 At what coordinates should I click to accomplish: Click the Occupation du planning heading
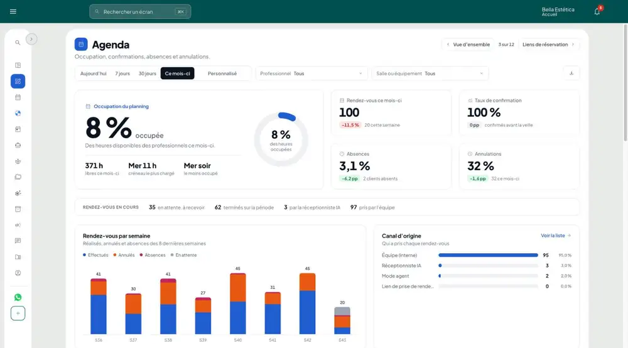pyautogui.click(x=121, y=107)
